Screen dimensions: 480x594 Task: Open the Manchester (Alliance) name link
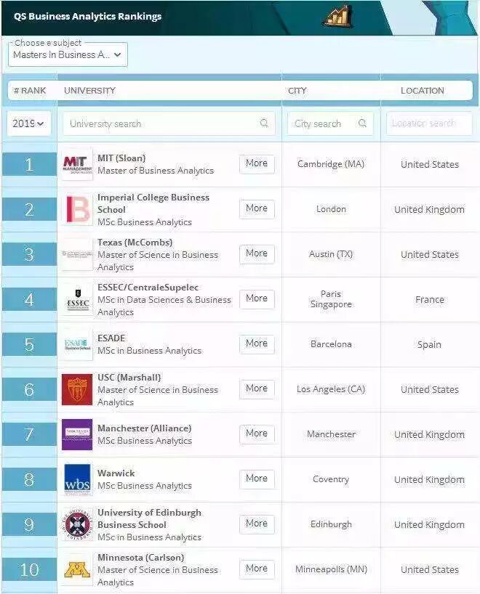tap(145, 428)
